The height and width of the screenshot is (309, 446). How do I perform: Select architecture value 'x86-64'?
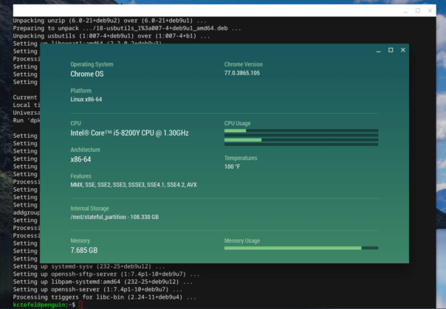click(x=80, y=159)
